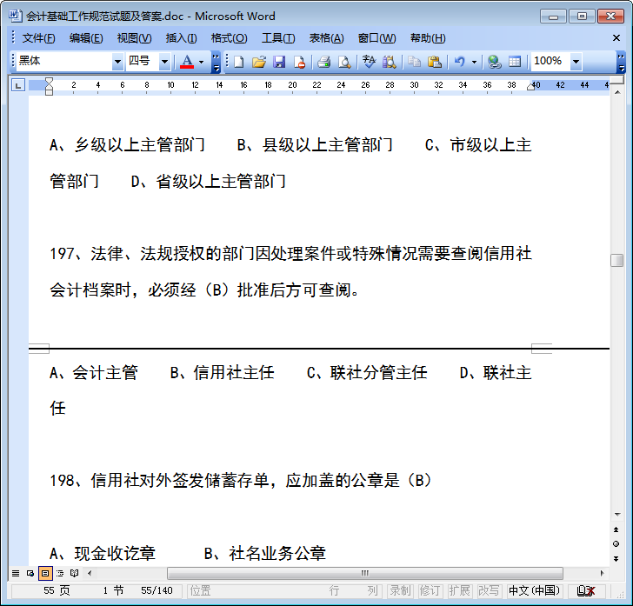Open Print Preview from the toolbar
Screen dimensions: 633x606
pyautogui.click(x=344, y=62)
